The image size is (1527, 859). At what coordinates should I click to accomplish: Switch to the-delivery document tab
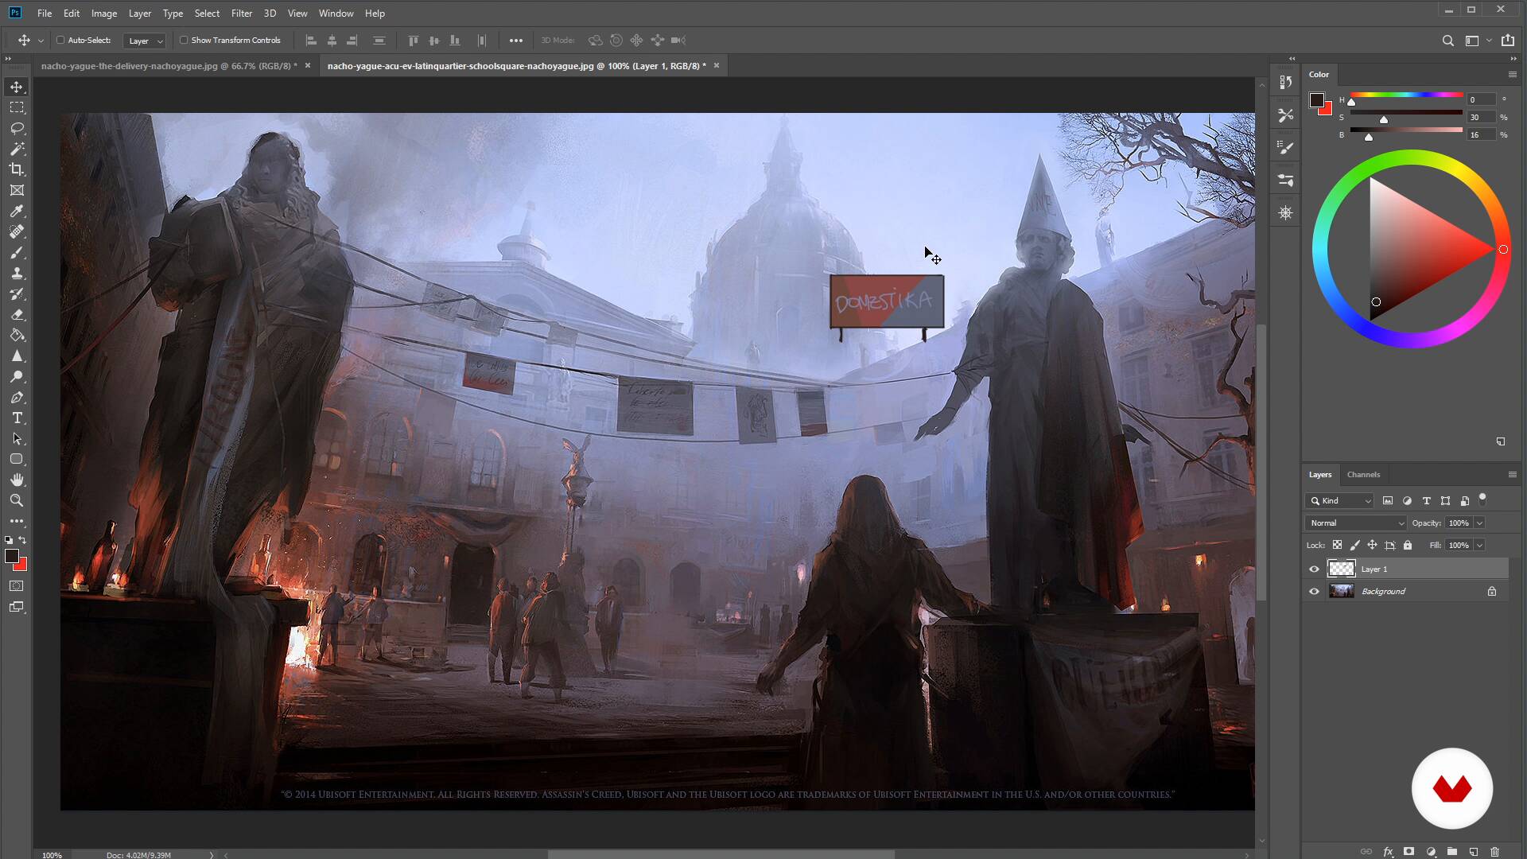coord(169,66)
